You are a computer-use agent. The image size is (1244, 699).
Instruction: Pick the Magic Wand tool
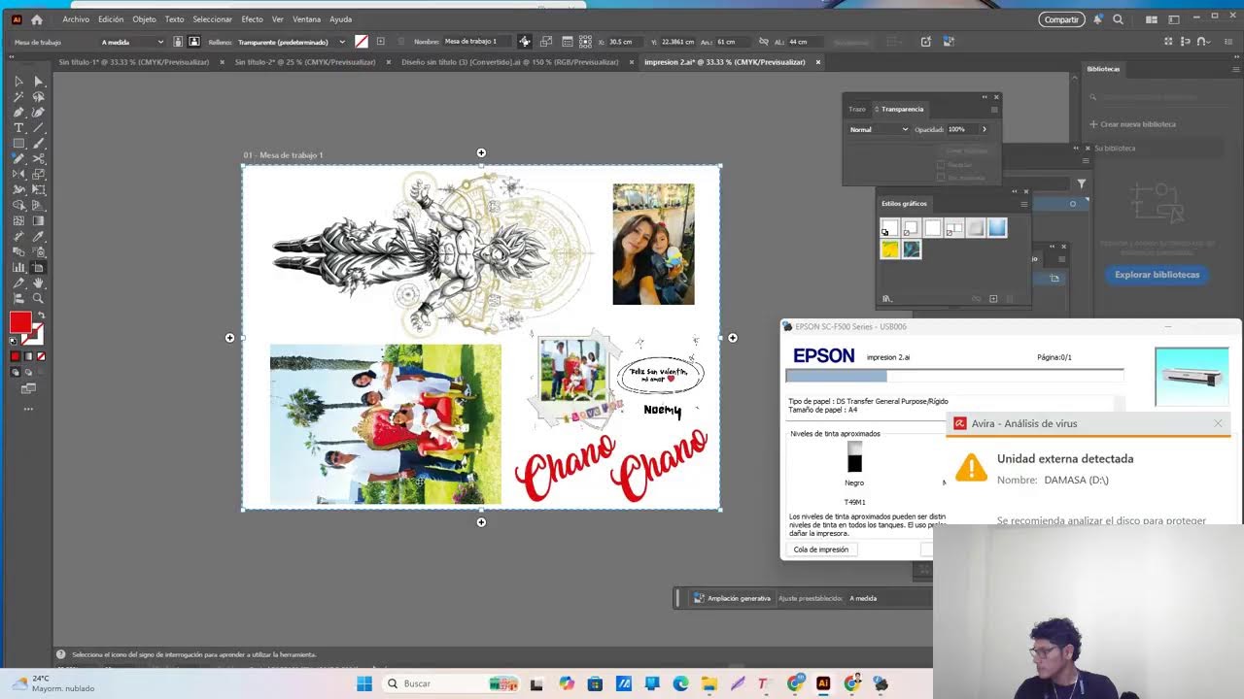tap(18, 97)
